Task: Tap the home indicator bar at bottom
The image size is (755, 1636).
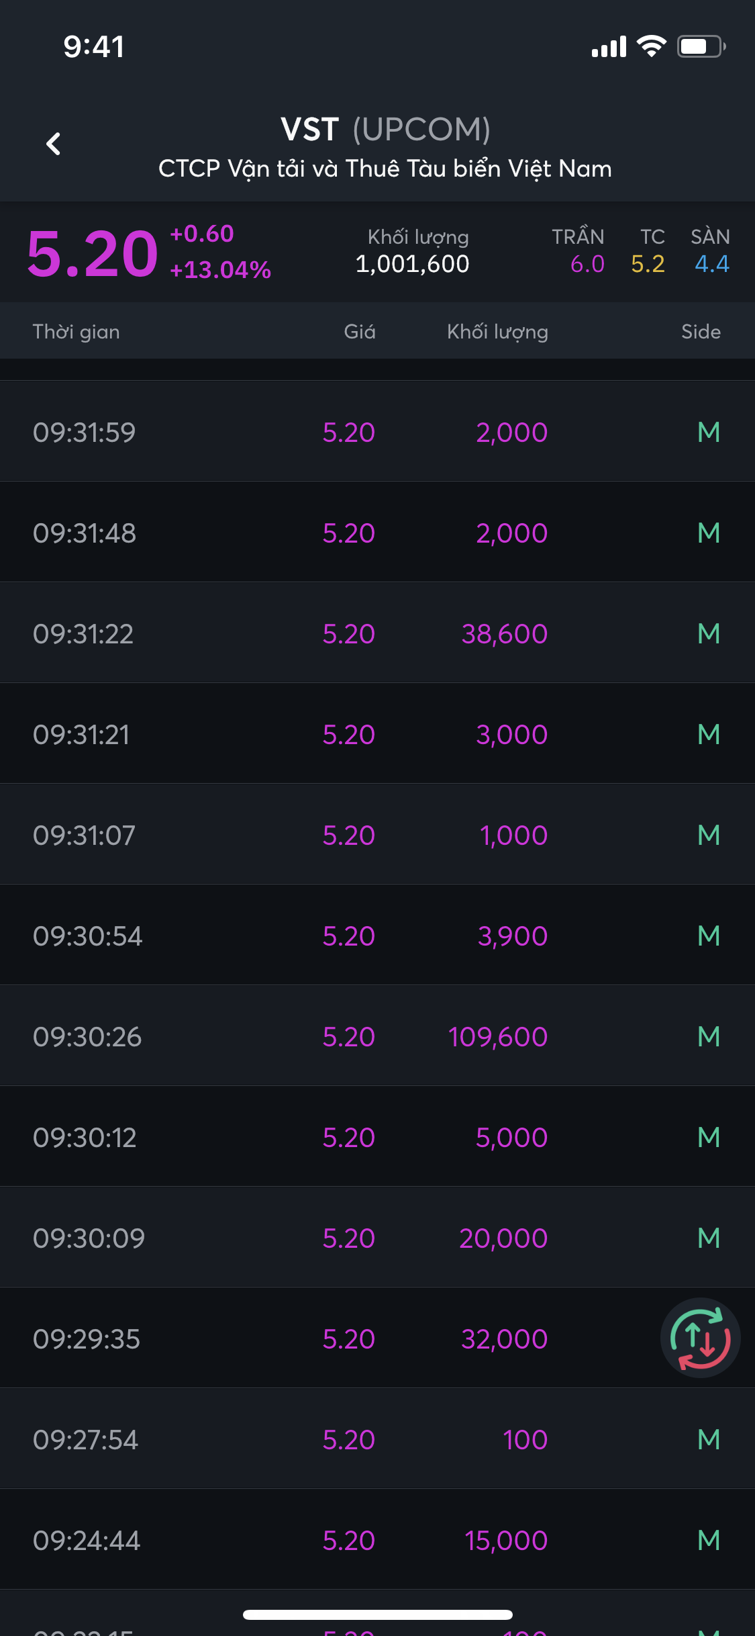Action: click(x=377, y=1615)
